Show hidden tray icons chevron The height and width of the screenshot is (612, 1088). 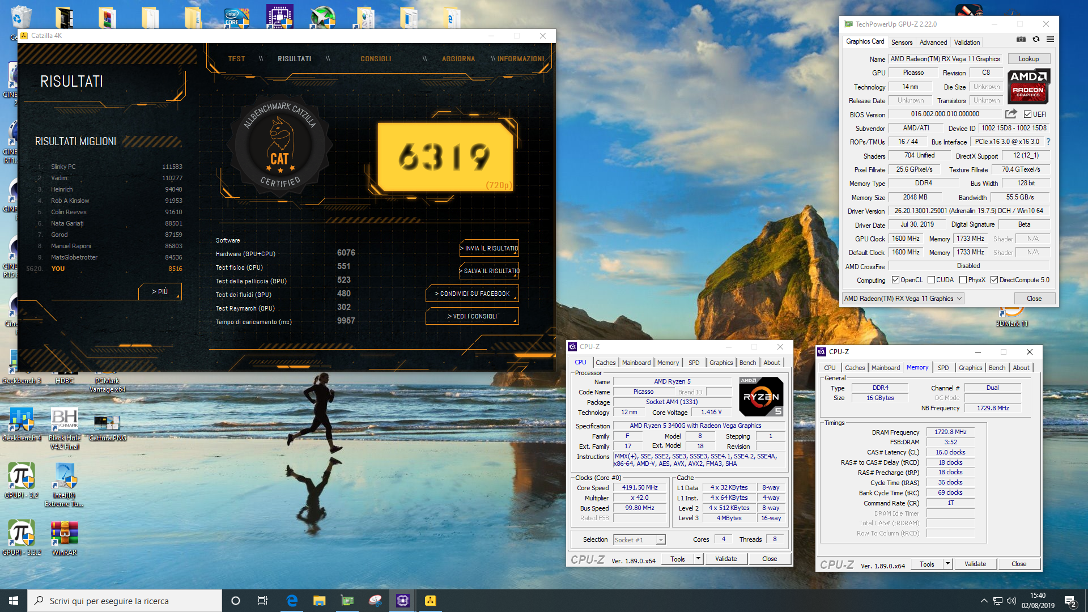[x=984, y=601]
